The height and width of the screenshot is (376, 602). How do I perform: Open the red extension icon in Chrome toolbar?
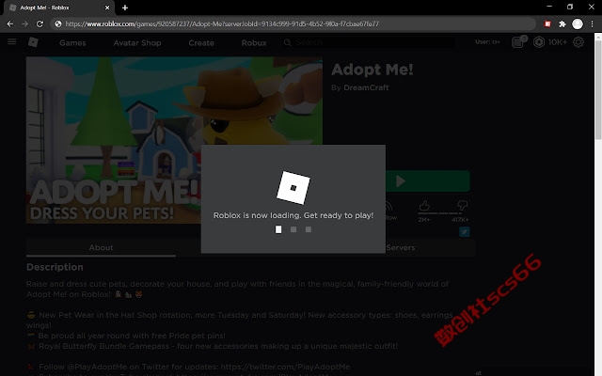point(547,23)
